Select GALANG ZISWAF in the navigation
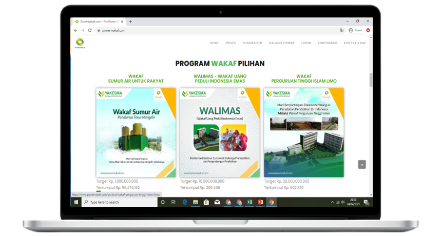Image resolution: width=441 pixels, height=236 pixels. click(281, 43)
